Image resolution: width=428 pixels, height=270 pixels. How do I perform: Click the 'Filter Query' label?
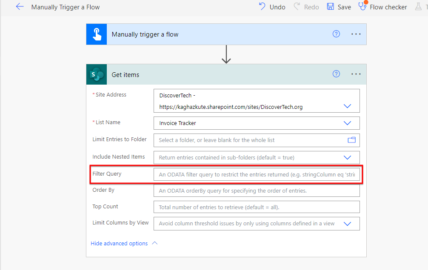[107, 174]
